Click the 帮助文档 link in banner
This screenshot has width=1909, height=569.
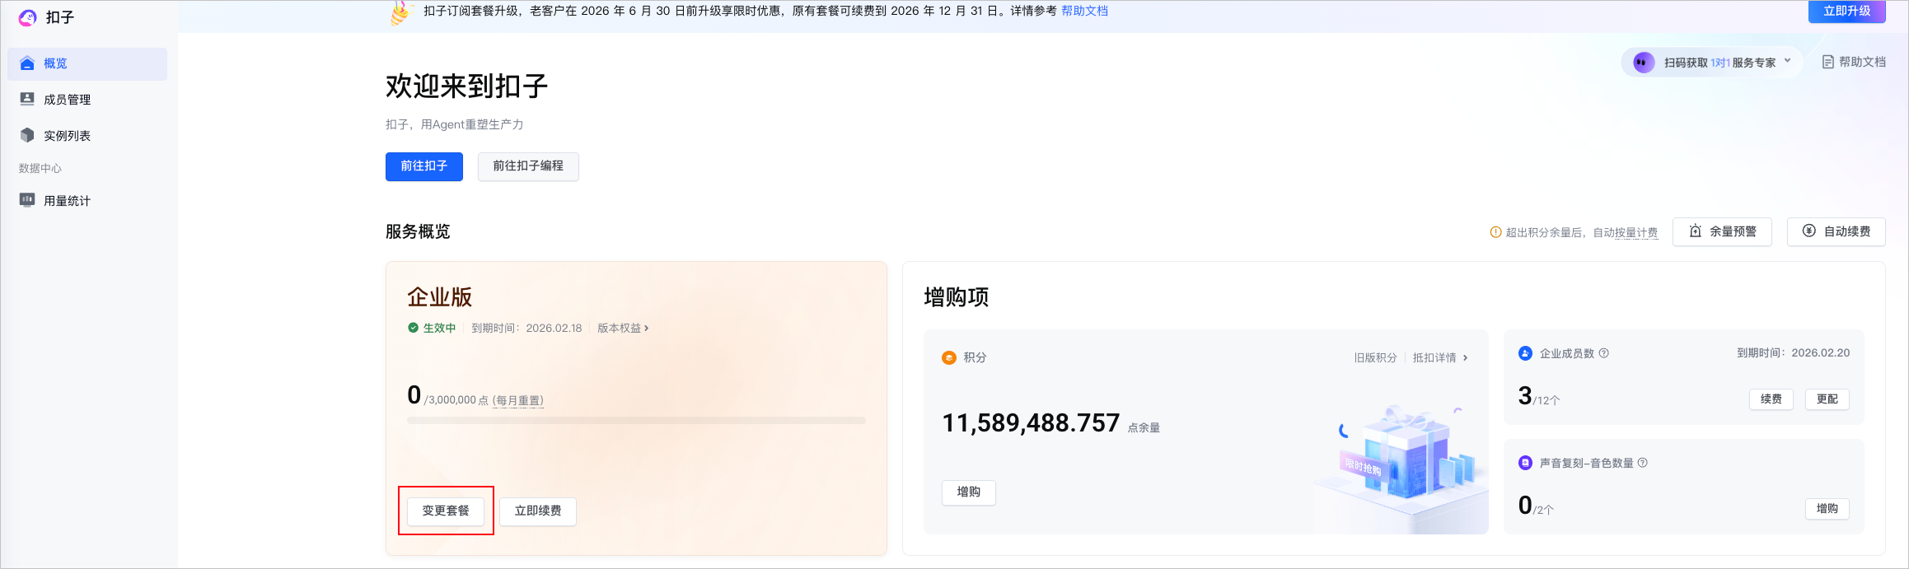point(1084,11)
